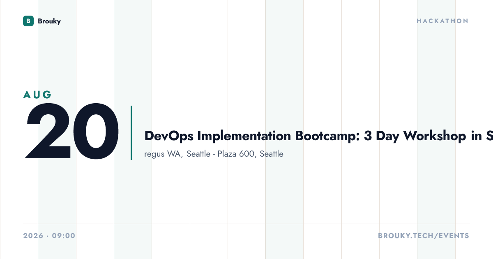Open the DevOps Implementation Bootcamp event title
Viewport: 493px width, 259px height.
click(x=319, y=136)
